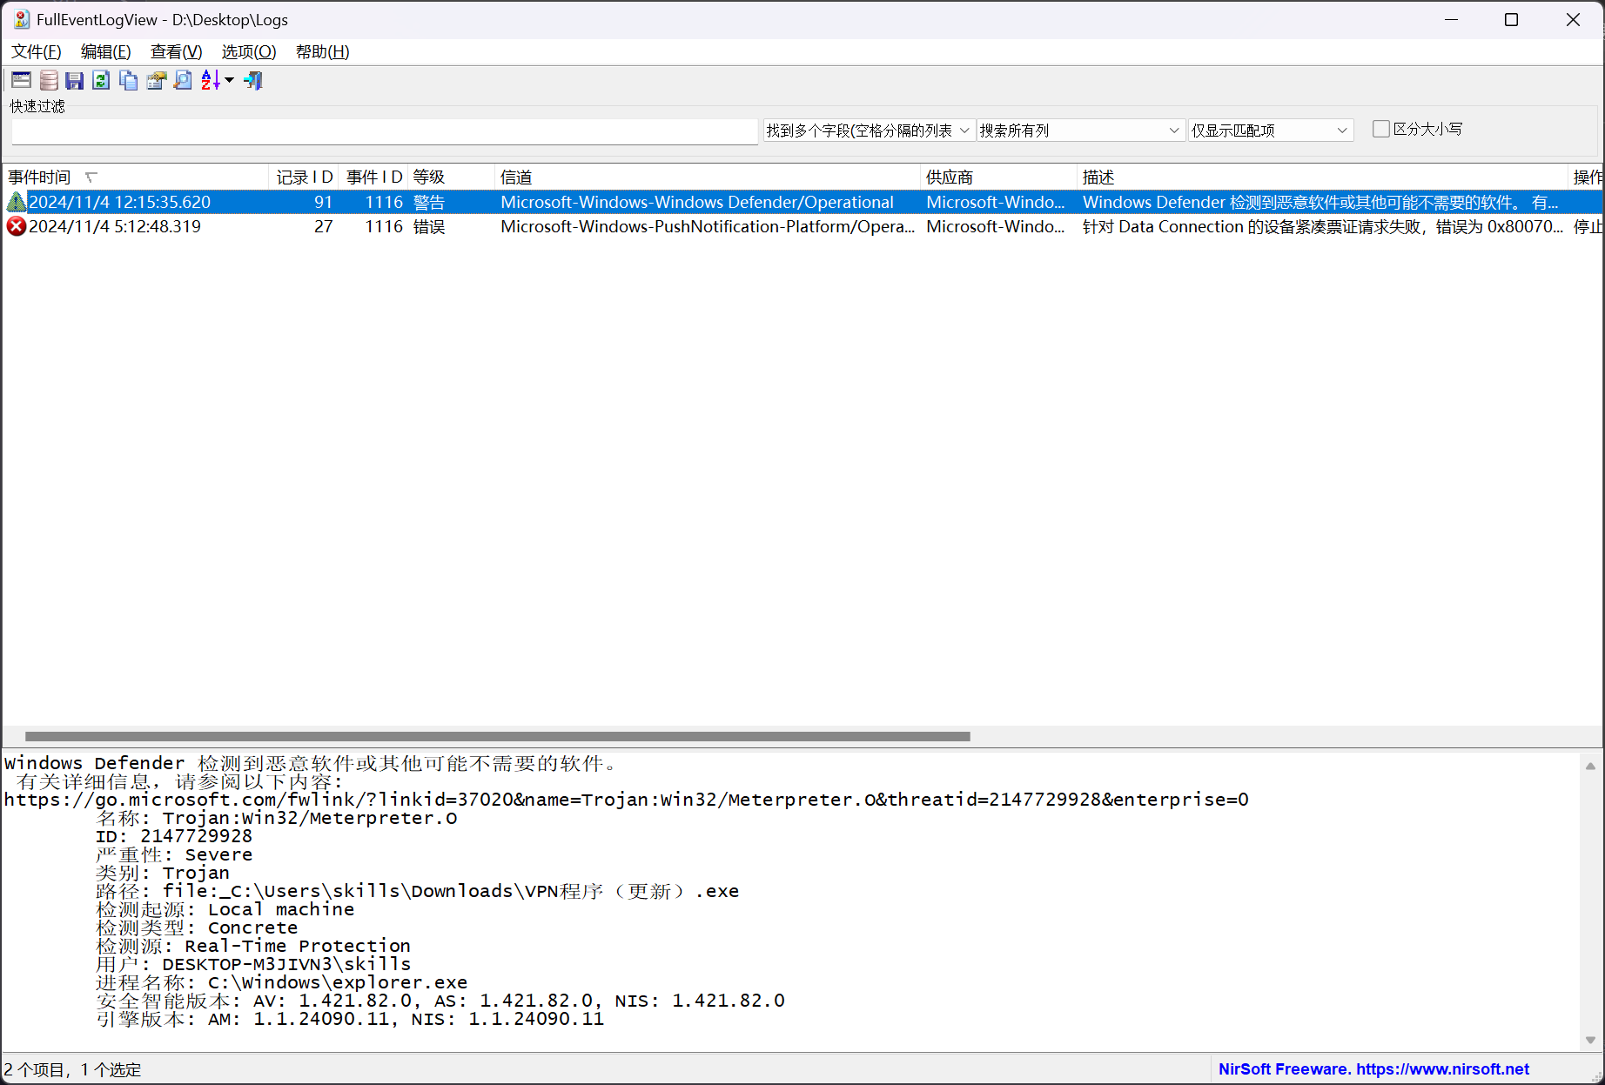This screenshot has width=1605, height=1085.
Task: Open event Properties toolbar icon
Action: click(x=156, y=81)
